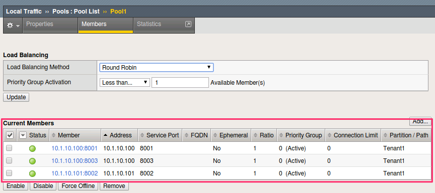Open member link 10.1.10.100:8003
This screenshot has width=435, height=193.
[75, 161]
